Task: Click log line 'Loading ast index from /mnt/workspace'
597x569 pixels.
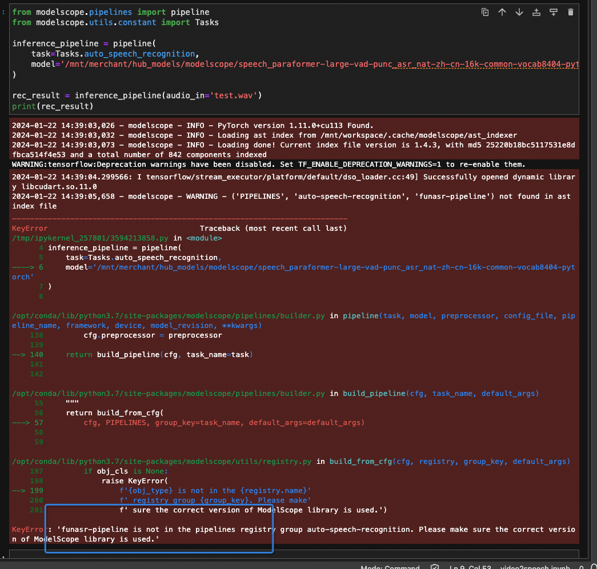Action: 265,135
